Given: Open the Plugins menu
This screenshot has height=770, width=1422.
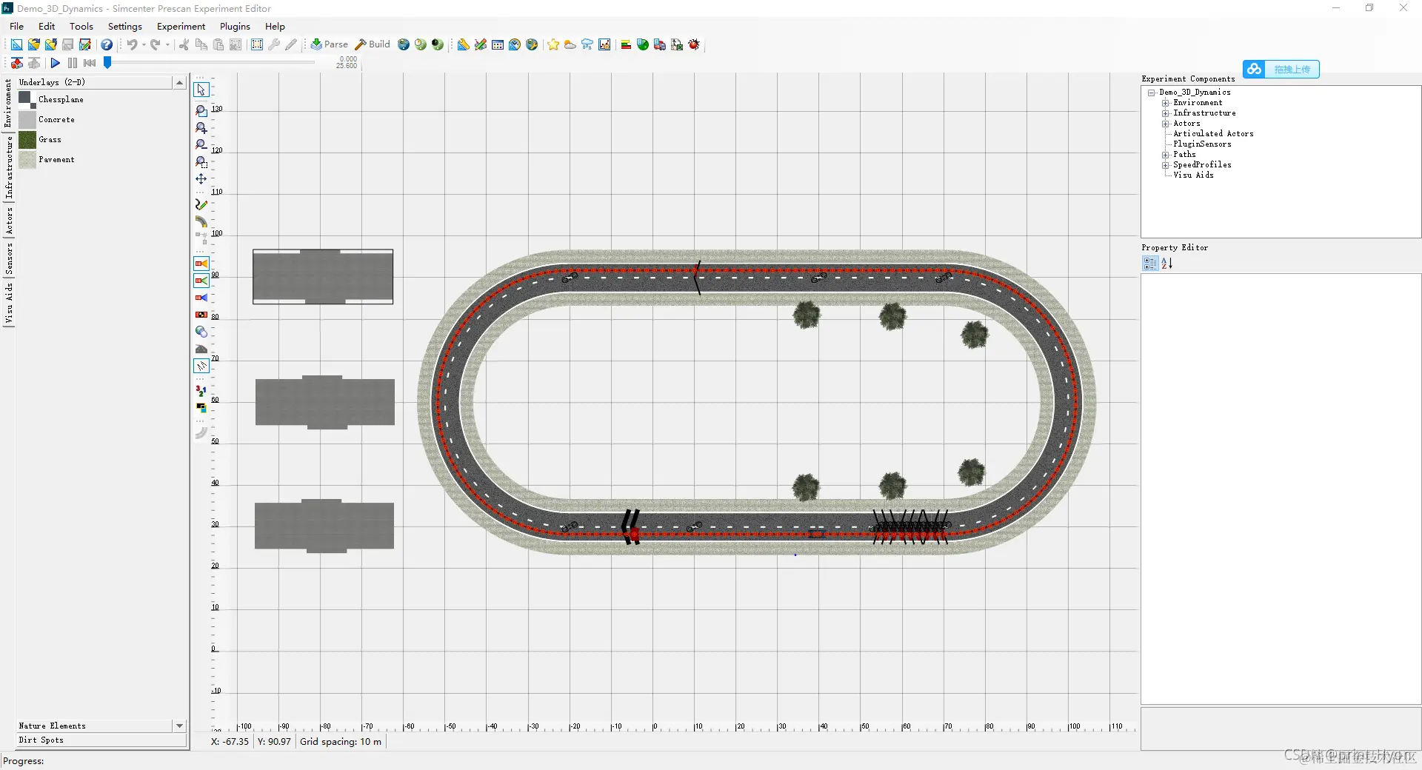Looking at the screenshot, I should 235,26.
